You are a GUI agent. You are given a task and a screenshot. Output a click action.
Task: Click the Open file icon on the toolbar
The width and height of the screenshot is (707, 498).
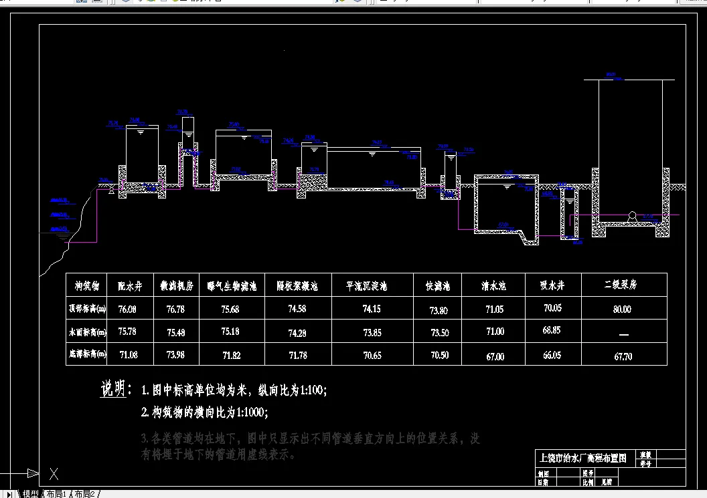tap(21, 2)
